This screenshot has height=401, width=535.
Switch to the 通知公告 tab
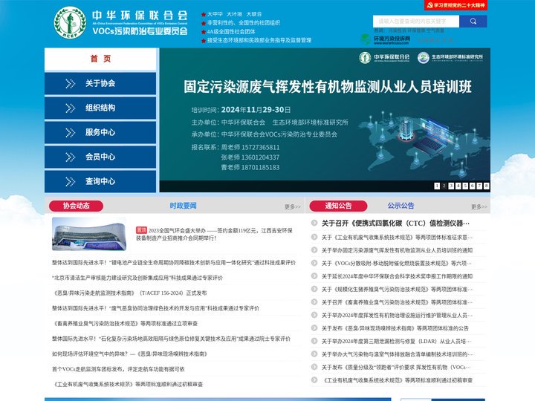click(x=338, y=206)
